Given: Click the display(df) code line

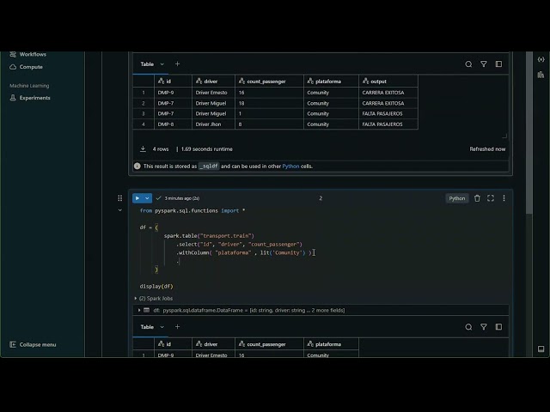Looking at the screenshot, I should [156, 286].
